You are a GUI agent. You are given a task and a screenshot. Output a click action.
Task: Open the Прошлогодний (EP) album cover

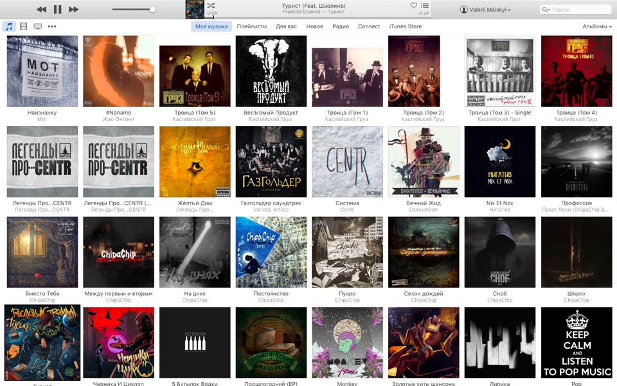(271, 343)
